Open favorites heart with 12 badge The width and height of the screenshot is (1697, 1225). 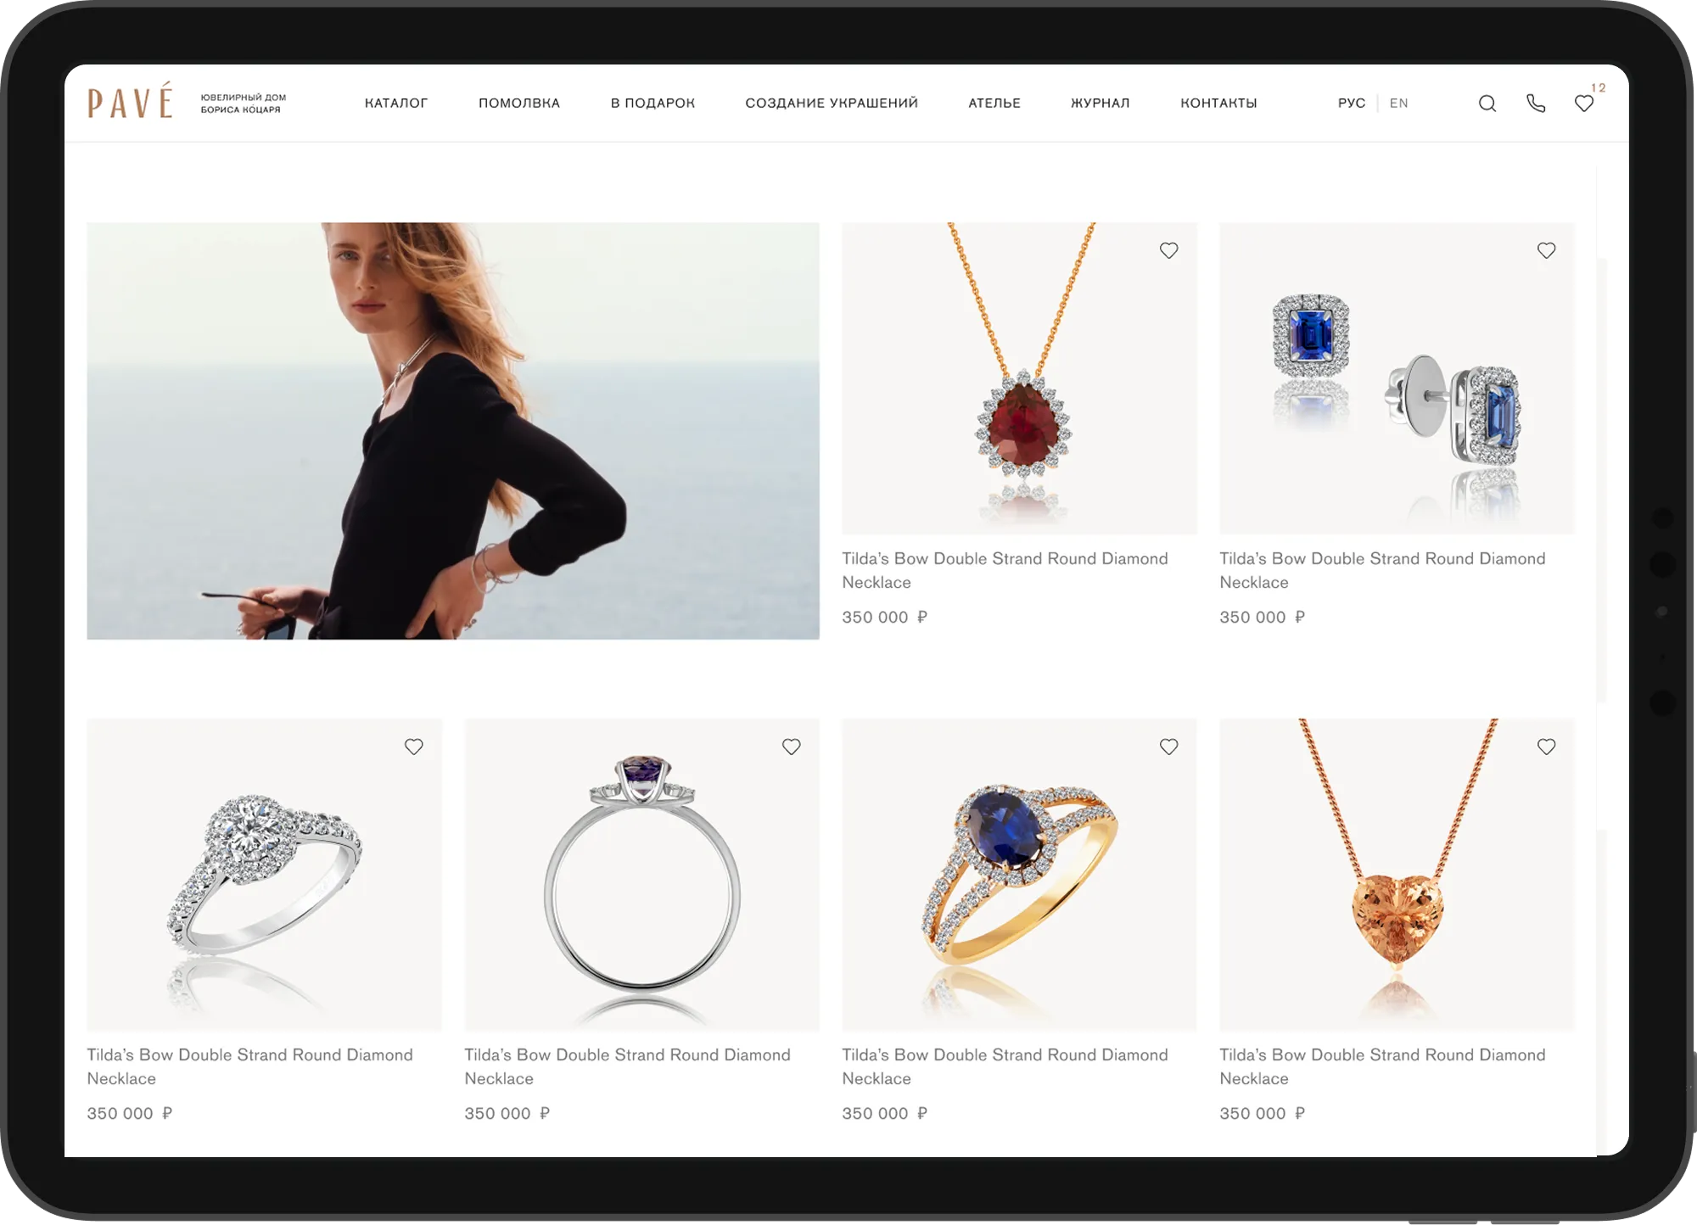click(1584, 103)
